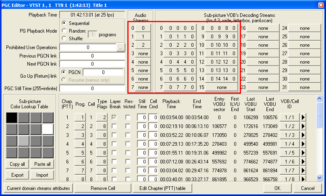Click the Next PGCN link input field

[x=92, y=64]
